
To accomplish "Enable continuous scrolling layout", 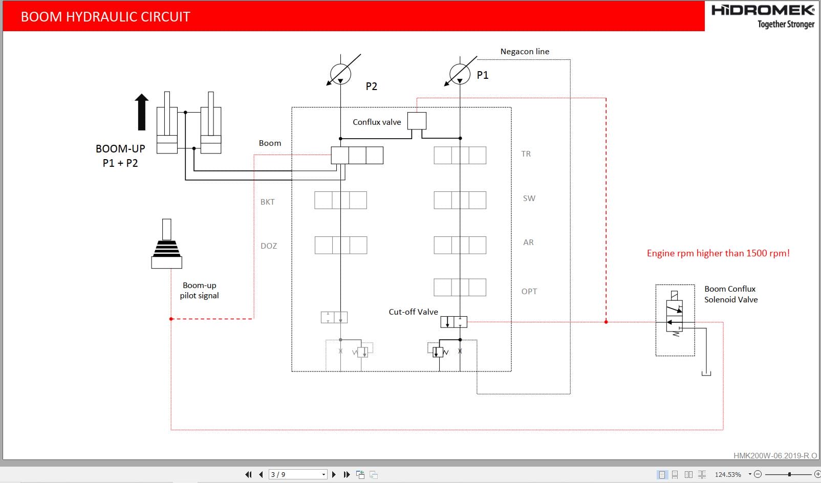I will tap(675, 475).
